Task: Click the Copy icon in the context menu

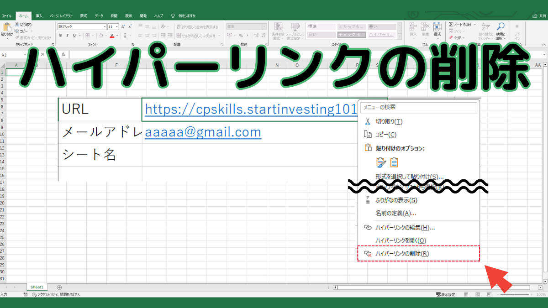Action: [x=367, y=134]
